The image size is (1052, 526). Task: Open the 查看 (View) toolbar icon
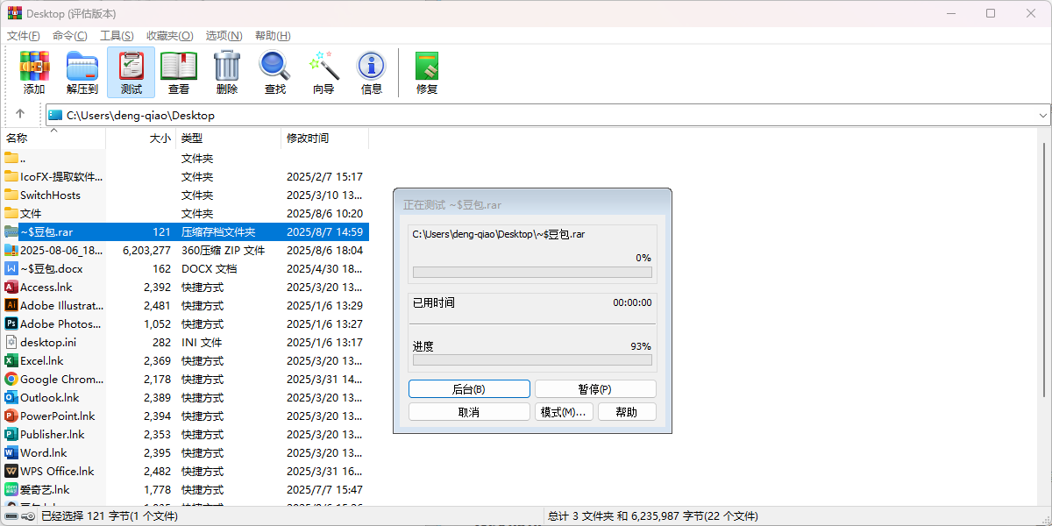pos(179,72)
